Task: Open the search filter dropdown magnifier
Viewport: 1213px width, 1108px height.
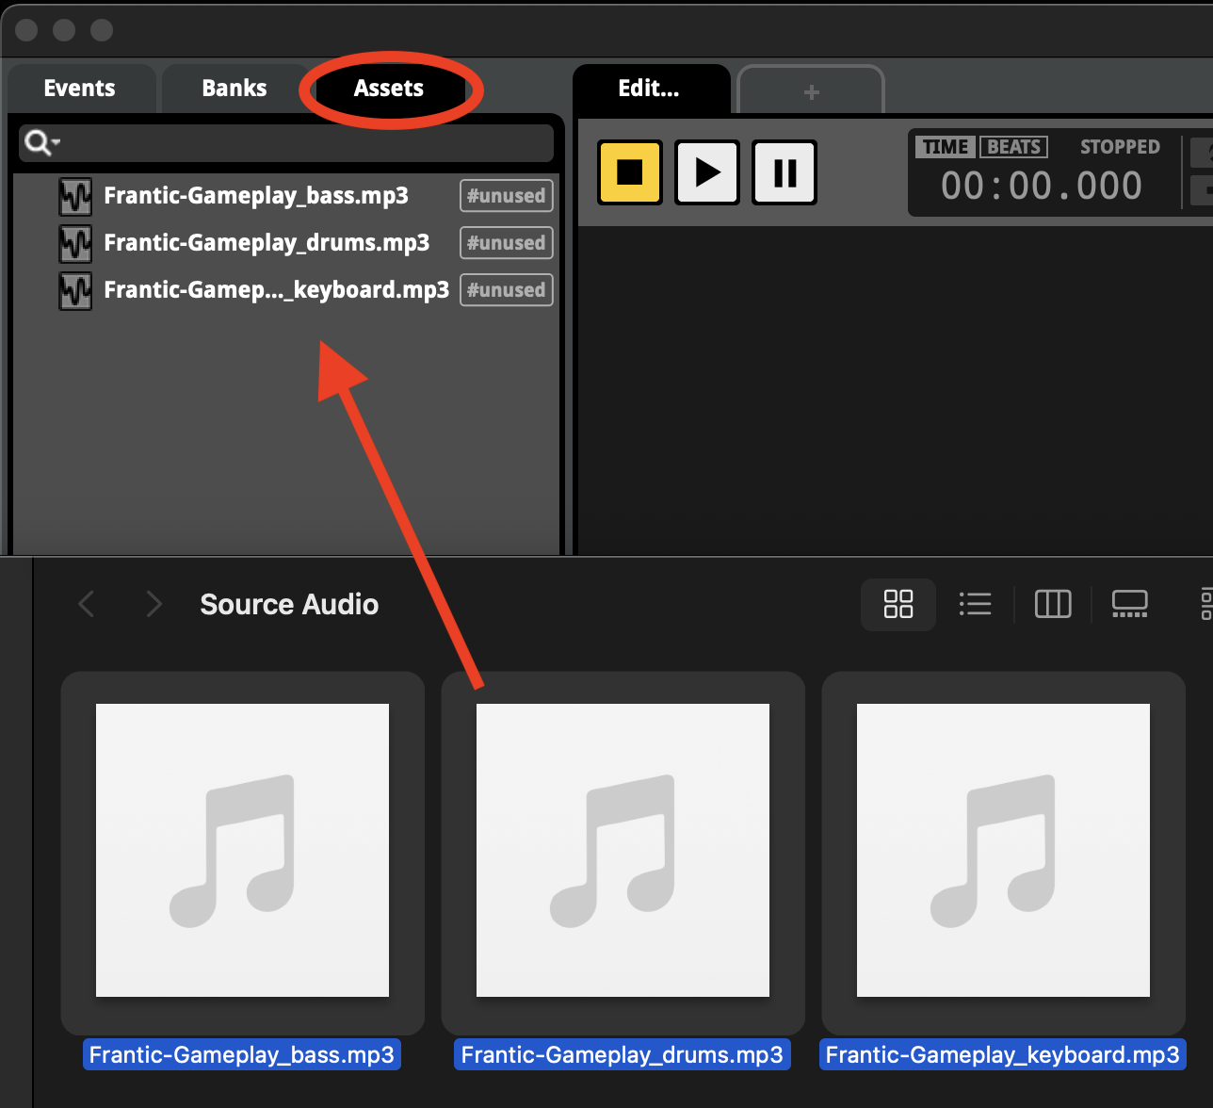Action: 41,143
